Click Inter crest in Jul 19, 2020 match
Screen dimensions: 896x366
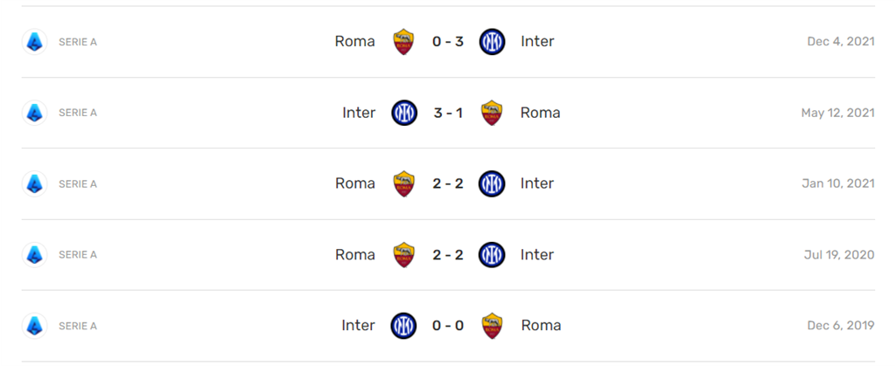493,254
